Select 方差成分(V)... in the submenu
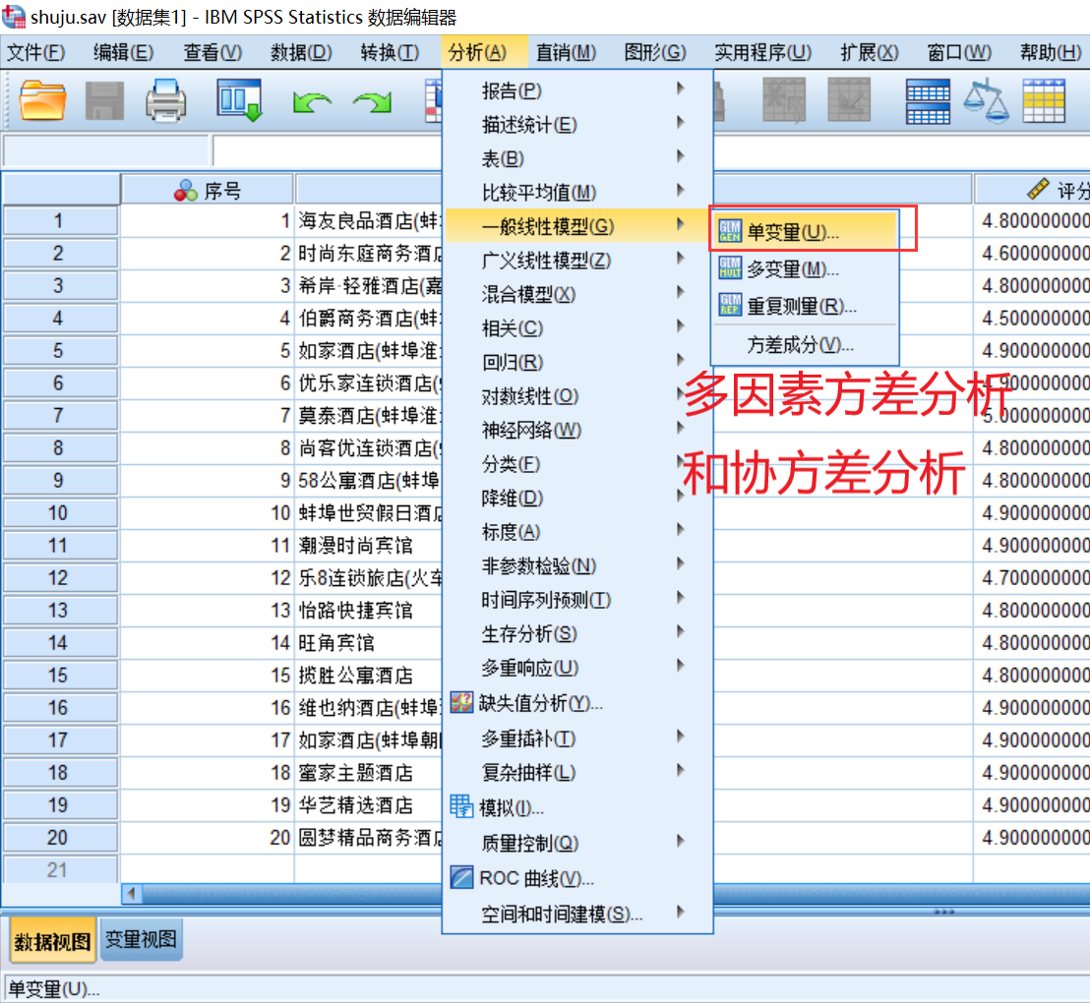 tap(805, 344)
